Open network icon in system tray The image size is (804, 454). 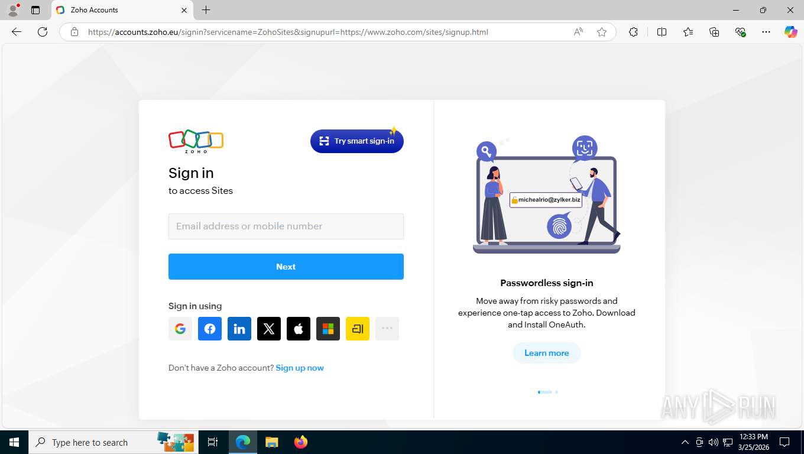pyautogui.click(x=728, y=442)
